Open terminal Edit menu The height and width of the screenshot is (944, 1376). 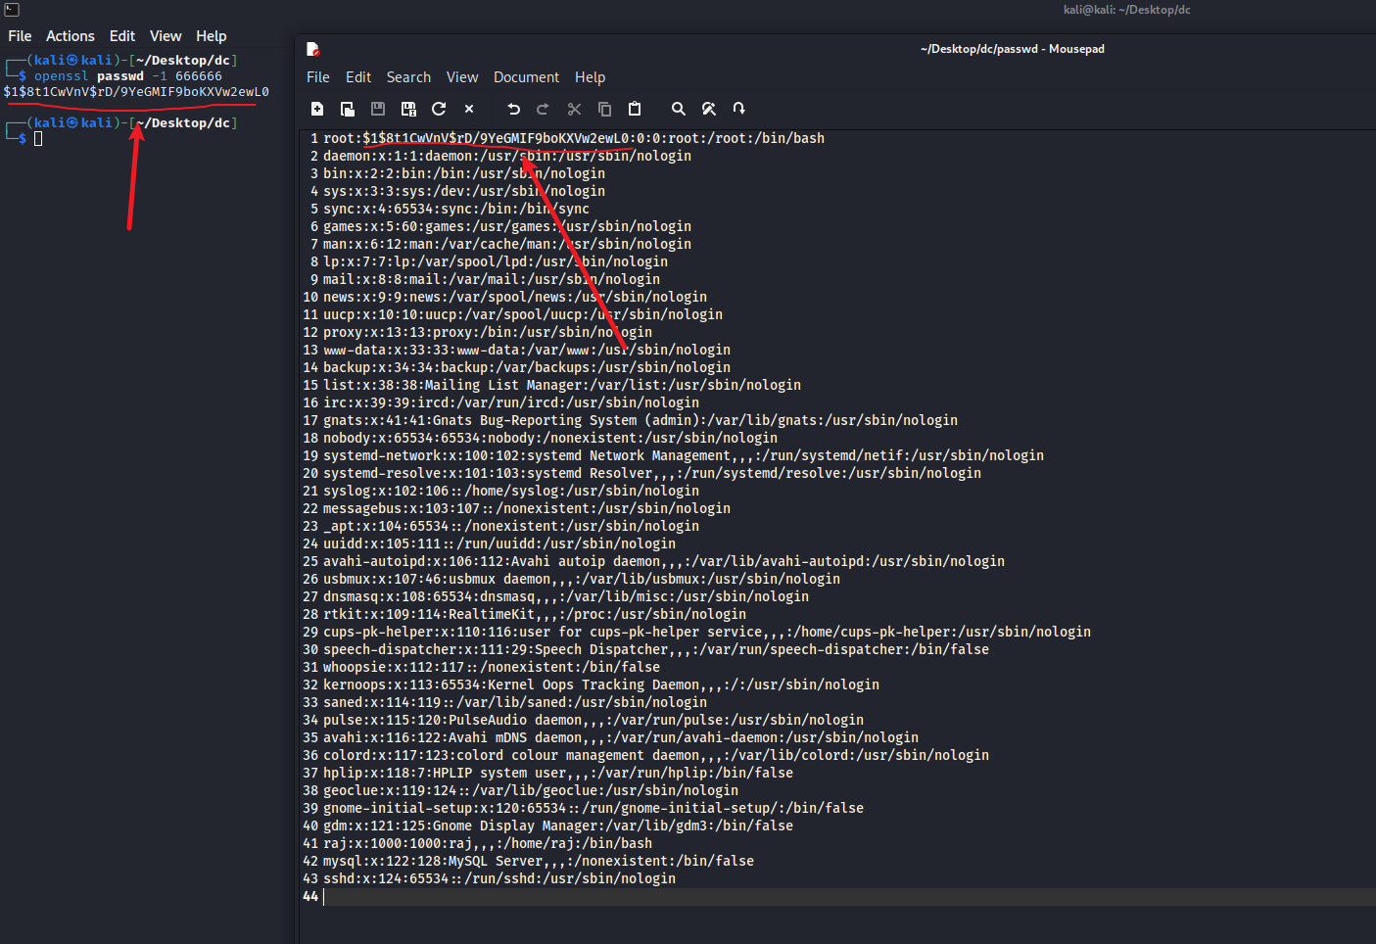[122, 36]
